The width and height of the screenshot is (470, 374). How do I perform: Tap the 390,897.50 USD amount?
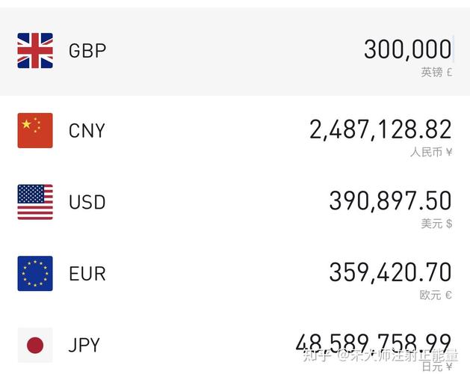pyautogui.click(x=390, y=200)
